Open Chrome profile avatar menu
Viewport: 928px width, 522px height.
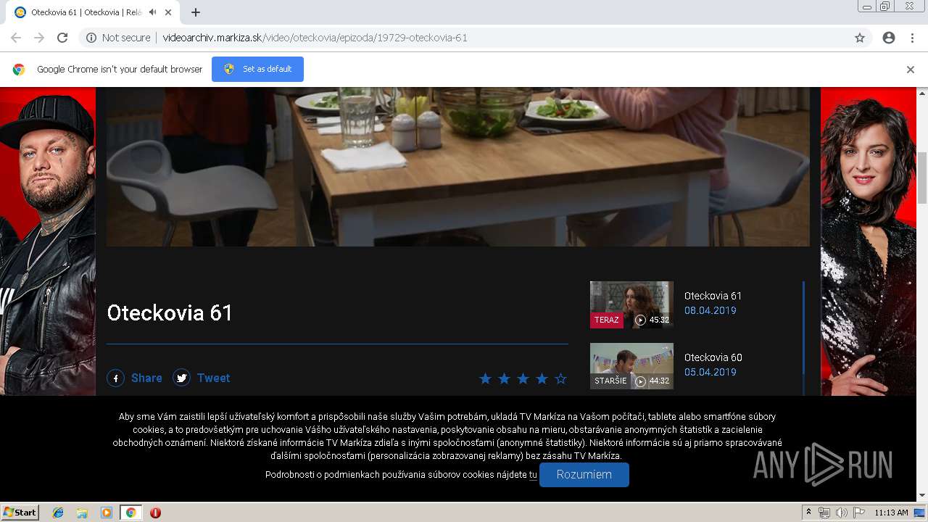pos(889,38)
